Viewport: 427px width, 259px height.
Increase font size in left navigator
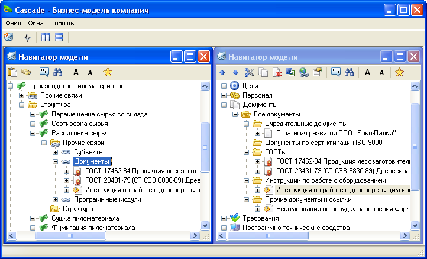coord(76,73)
